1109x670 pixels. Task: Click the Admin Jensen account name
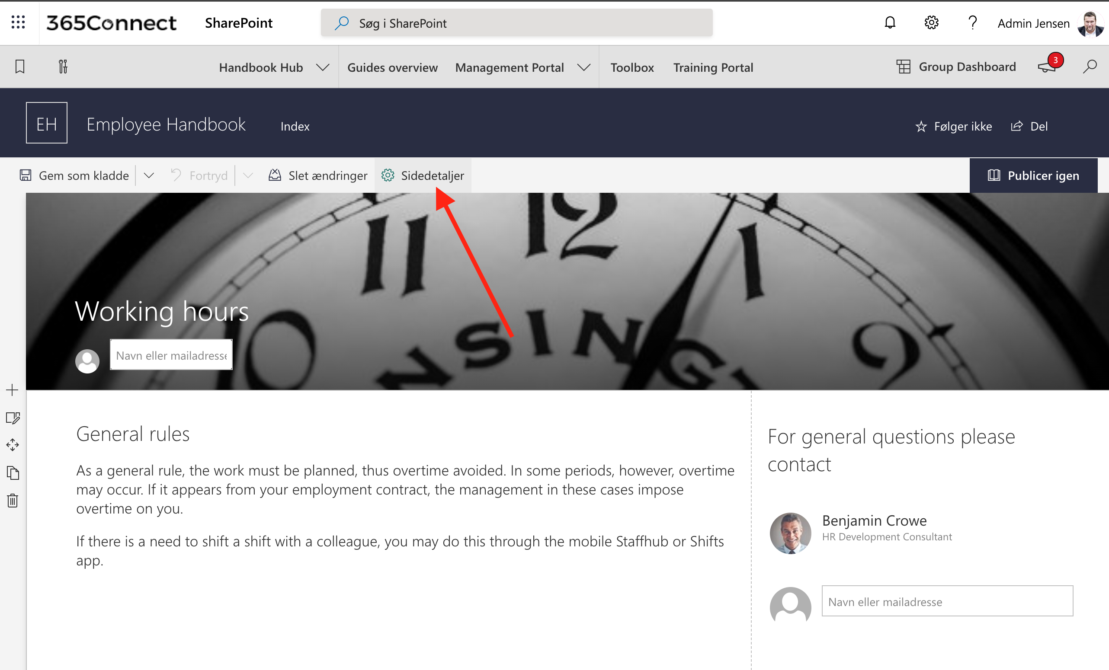(1033, 23)
